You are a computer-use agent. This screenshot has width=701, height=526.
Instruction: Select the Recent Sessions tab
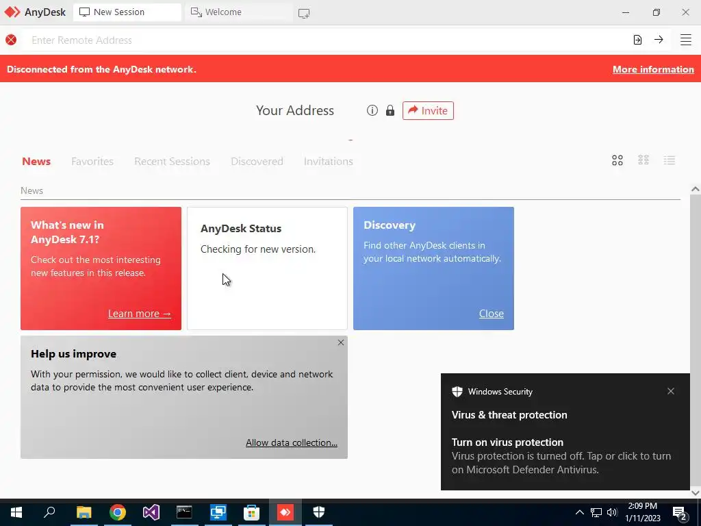point(172,162)
